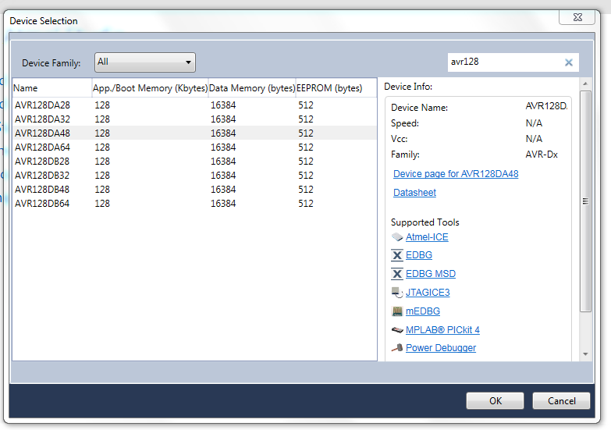Screen dimensions: 611x430
Task: Click the mEDBG chip icon
Action: pyautogui.click(x=397, y=311)
